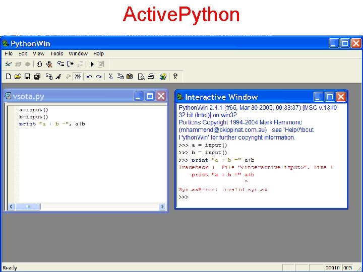Screen dimensions: 363x272
Task: Open the View menu
Action: click(39, 54)
